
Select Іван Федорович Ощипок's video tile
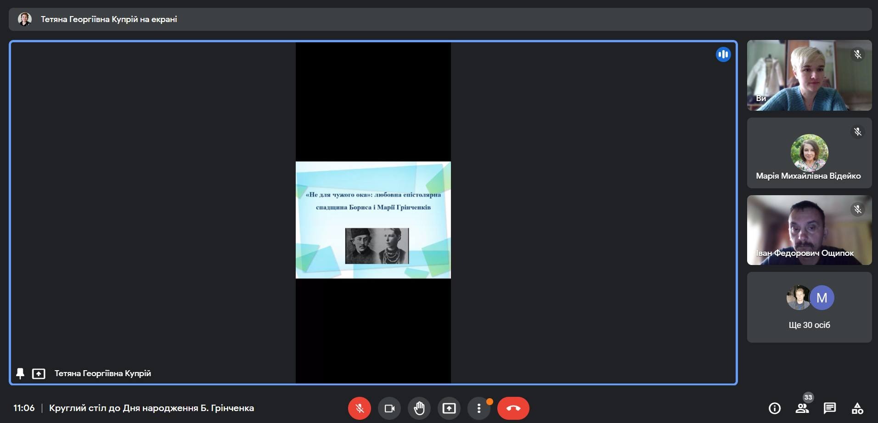809,230
